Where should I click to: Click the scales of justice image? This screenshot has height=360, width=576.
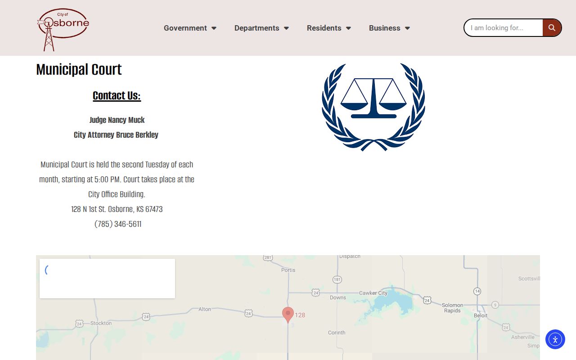coord(373,107)
